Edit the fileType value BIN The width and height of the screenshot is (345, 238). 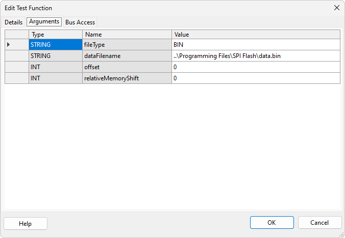point(255,45)
